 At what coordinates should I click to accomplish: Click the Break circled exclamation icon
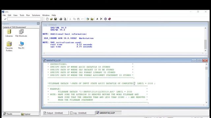click(x=105, y=19)
